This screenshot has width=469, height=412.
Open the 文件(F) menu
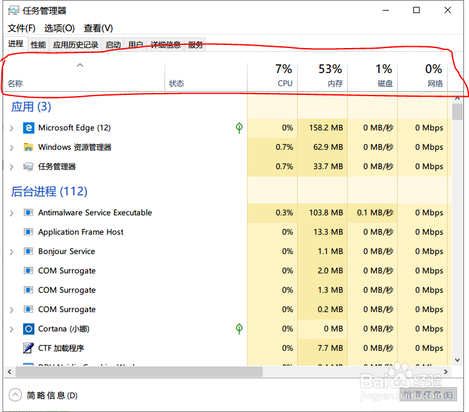click(x=21, y=28)
